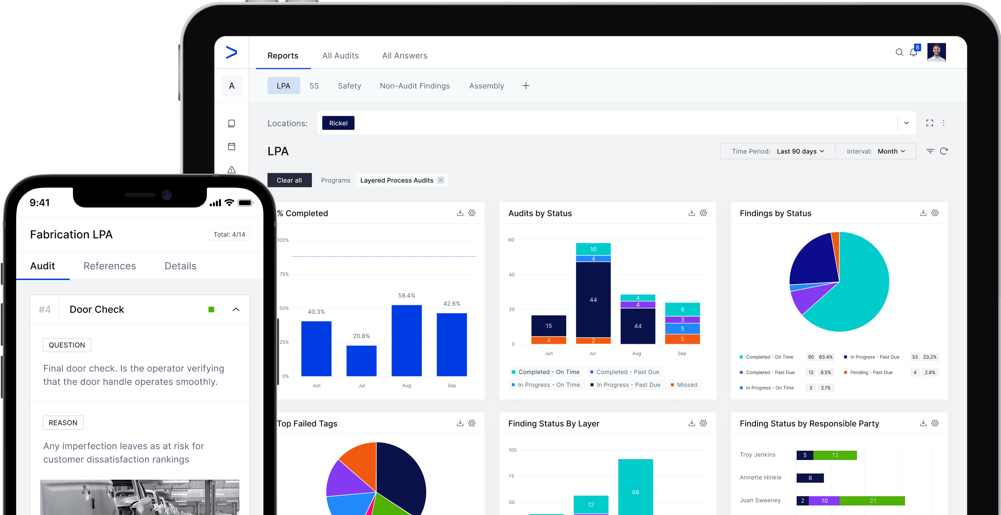1001x515 pixels.
Task: Open the search magnifier icon
Action: (899, 52)
